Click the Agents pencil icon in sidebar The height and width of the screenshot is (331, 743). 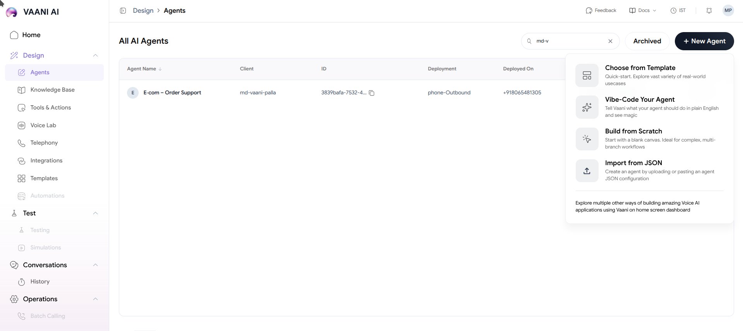[22, 72]
